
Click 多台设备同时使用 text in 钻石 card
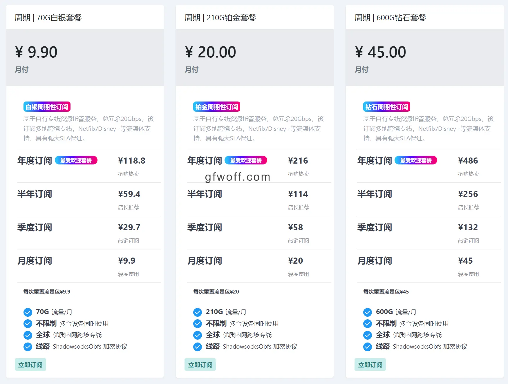pyautogui.click(x=424, y=323)
